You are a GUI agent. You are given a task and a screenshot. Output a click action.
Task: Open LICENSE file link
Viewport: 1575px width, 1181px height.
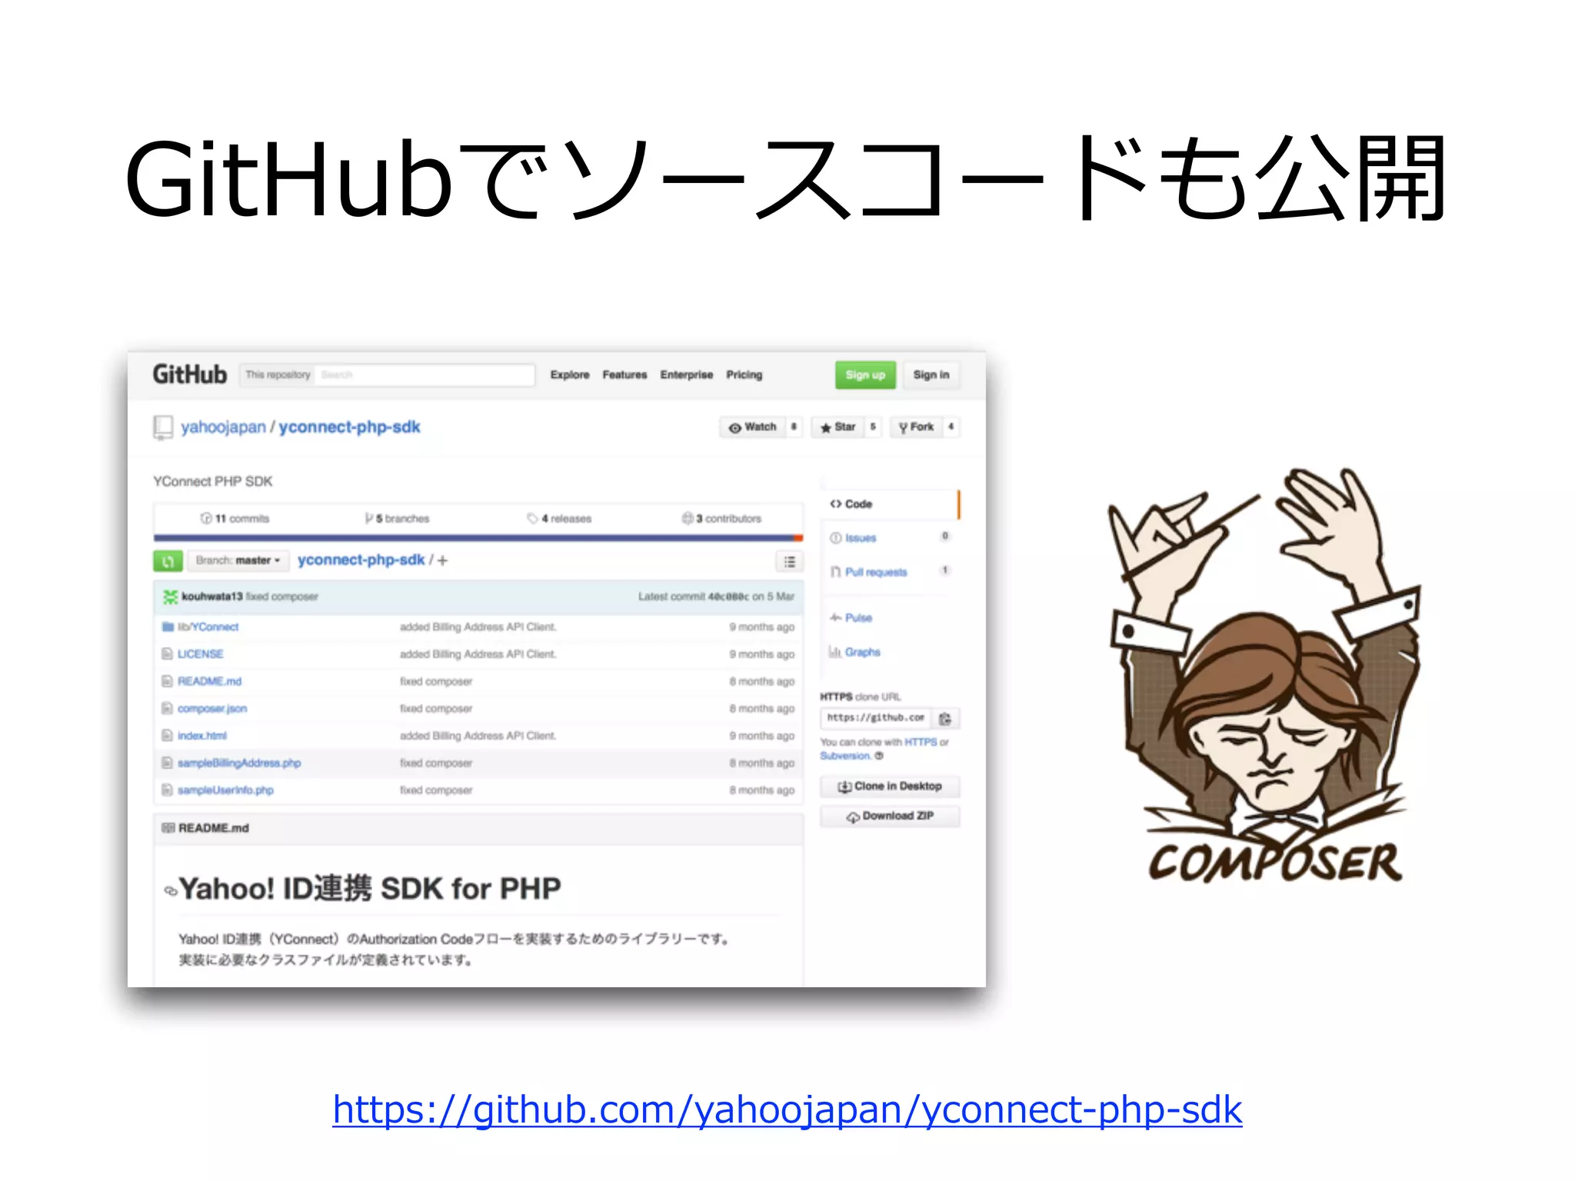click(x=201, y=654)
